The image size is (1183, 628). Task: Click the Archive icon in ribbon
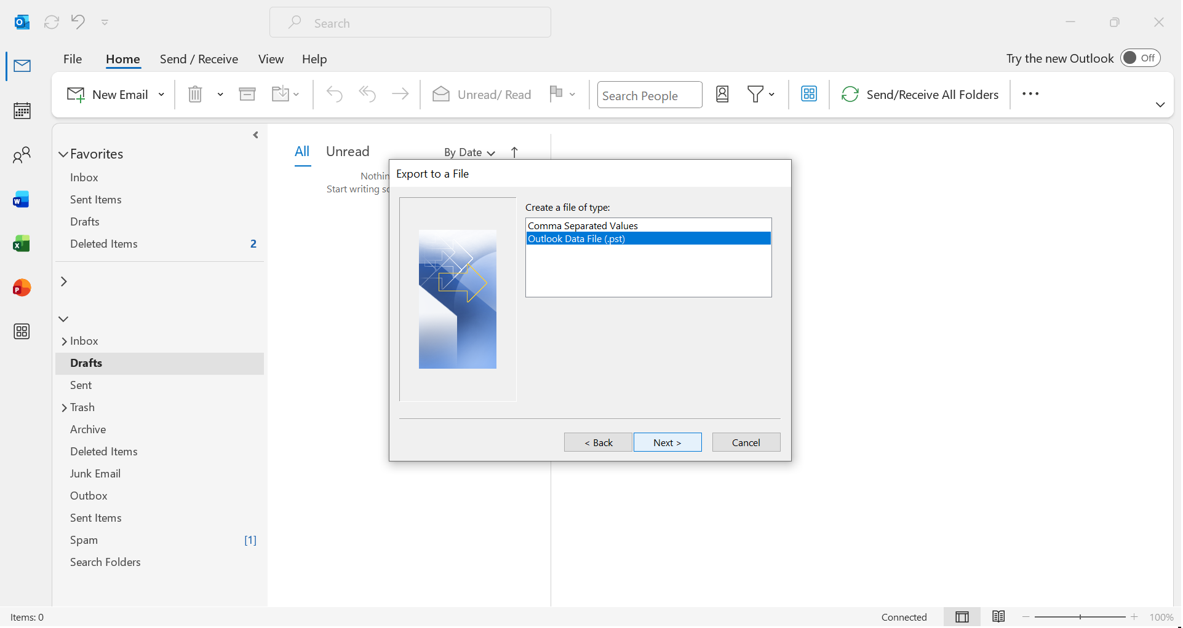pos(247,94)
